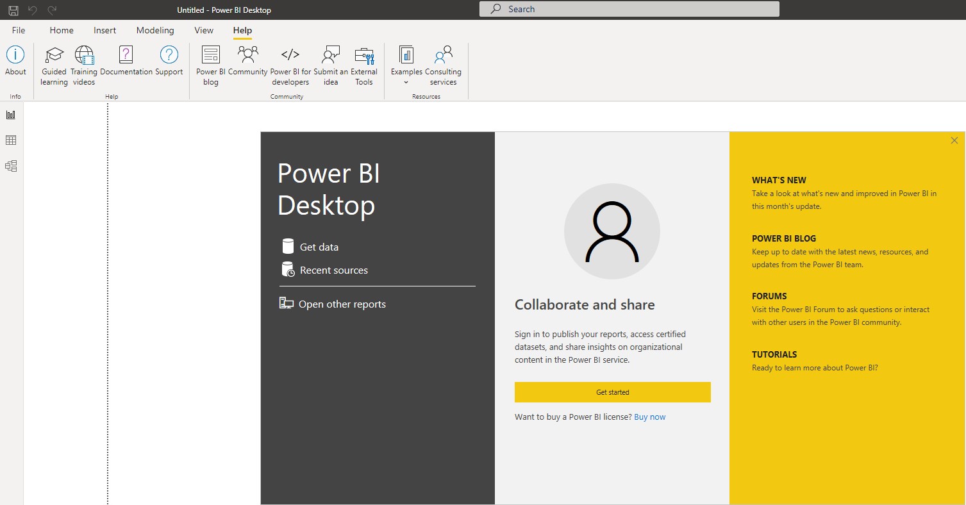Click the 'Ready to learn more about Power BI?' text
The width and height of the screenshot is (966, 505).
(x=815, y=368)
